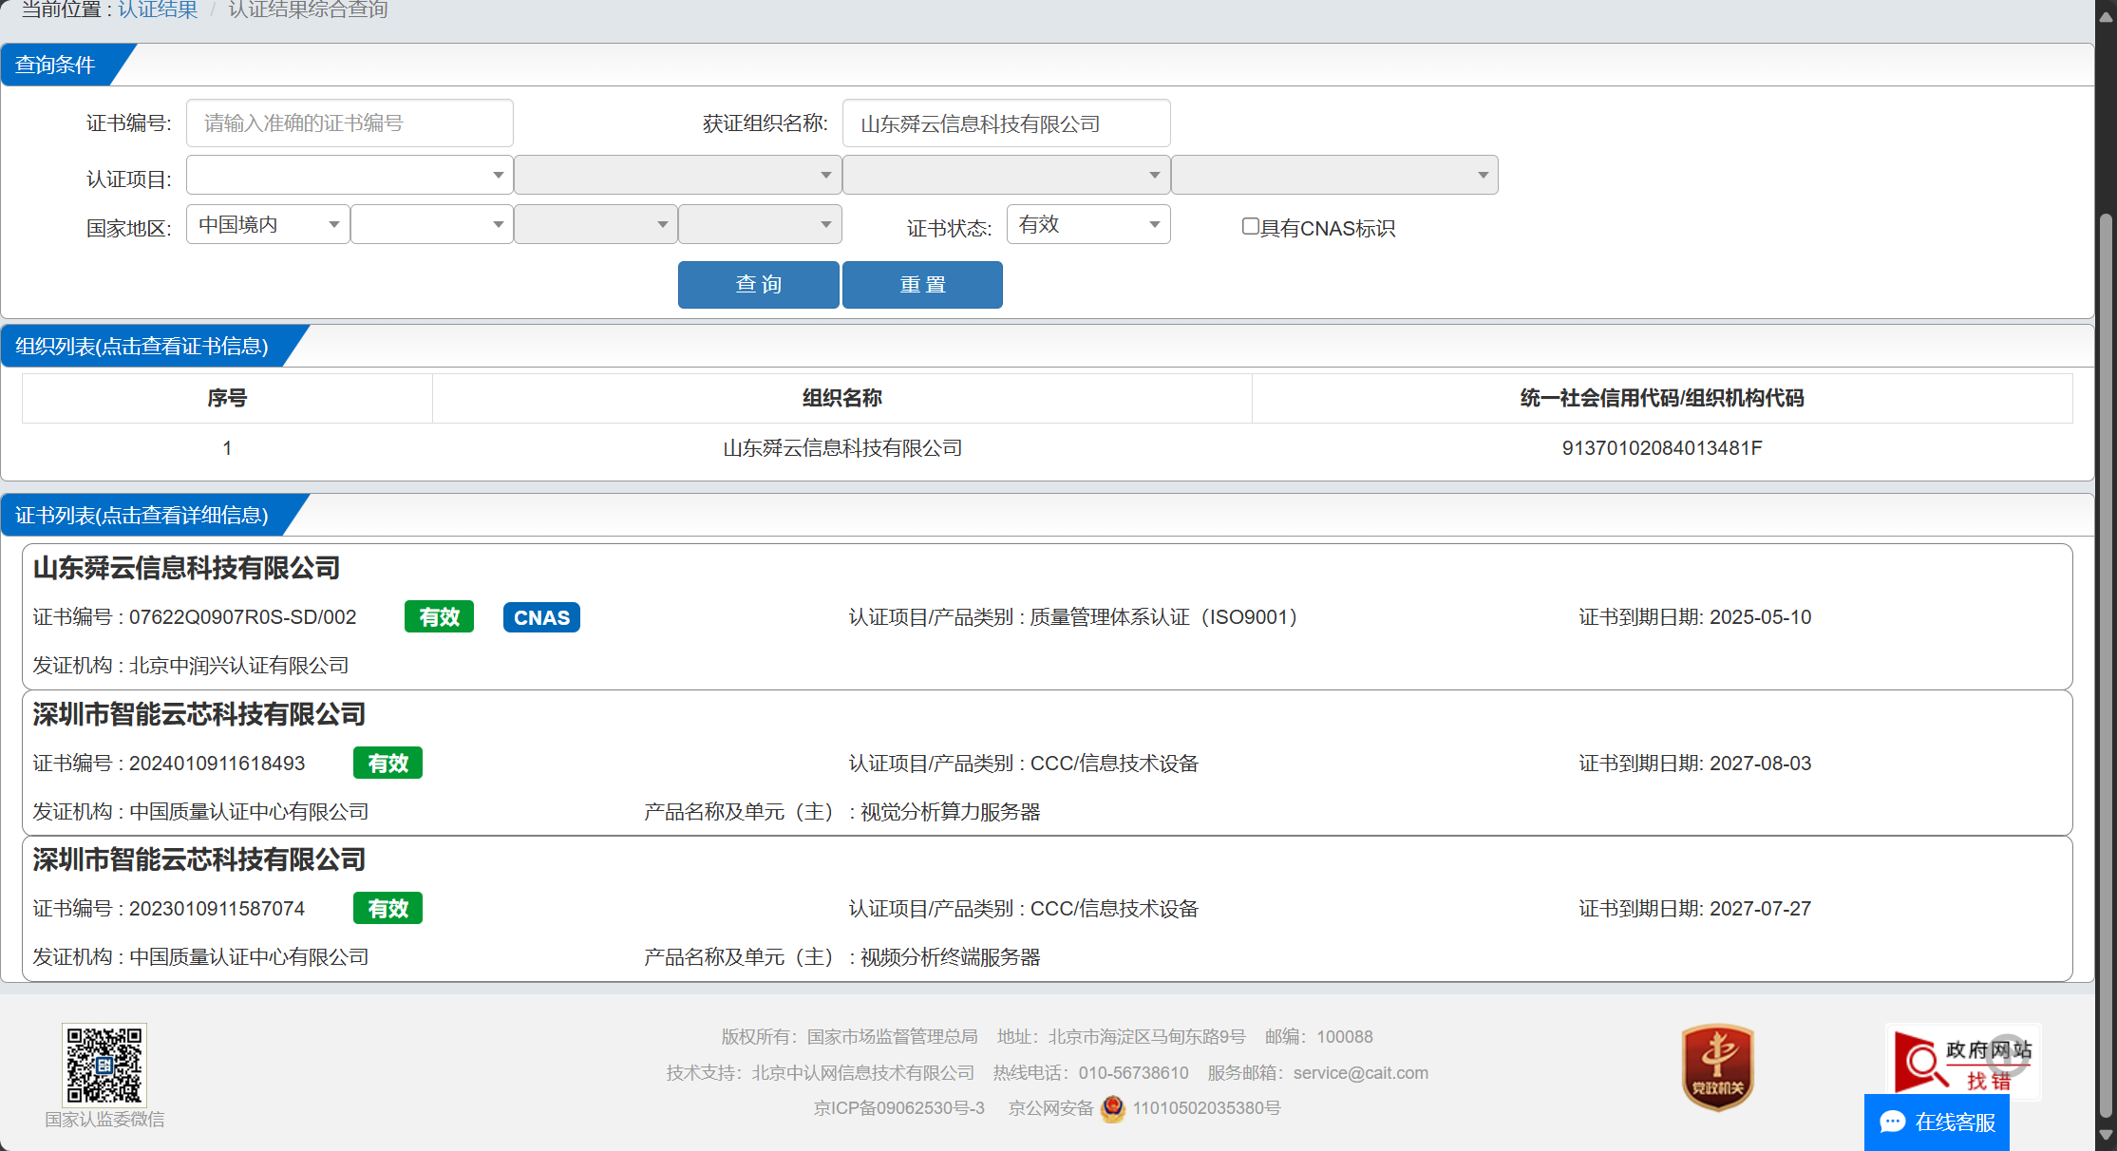2117x1151 pixels.
Task: Open the 京ICP备09062530号-3 link
Action: 898,1108
